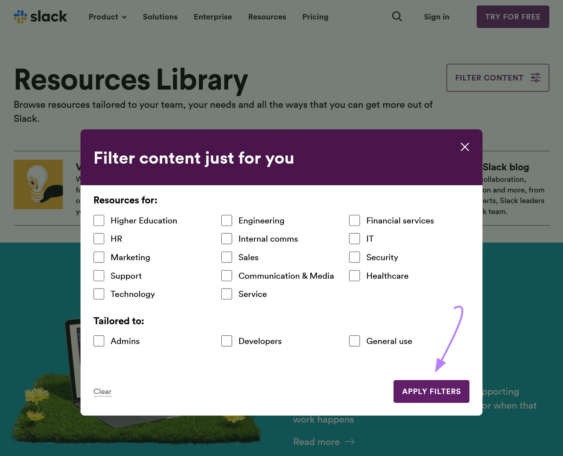
Task: Click the Clear link to reset filters
Action: [102, 391]
